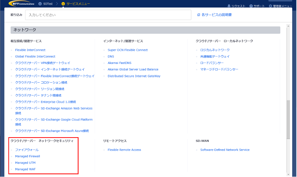The width and height of the screenshot is (297, 177).
Task: Click the ネットワーク section header
Action: [145, 30]
